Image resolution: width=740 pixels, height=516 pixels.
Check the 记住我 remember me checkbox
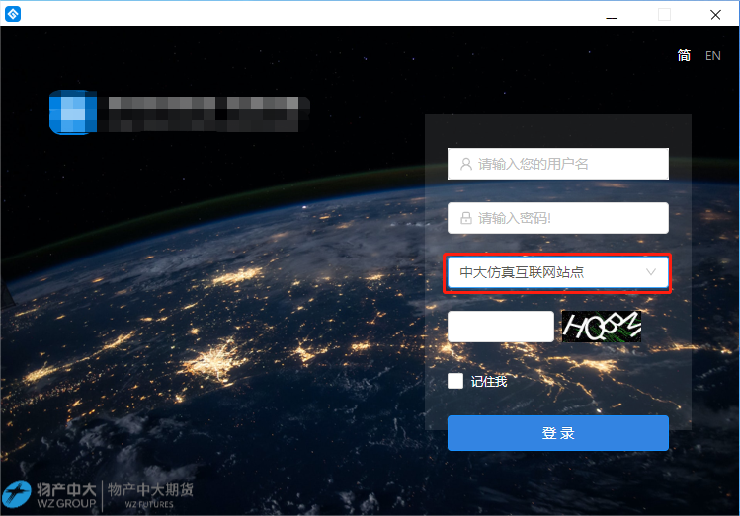[455, 381]
